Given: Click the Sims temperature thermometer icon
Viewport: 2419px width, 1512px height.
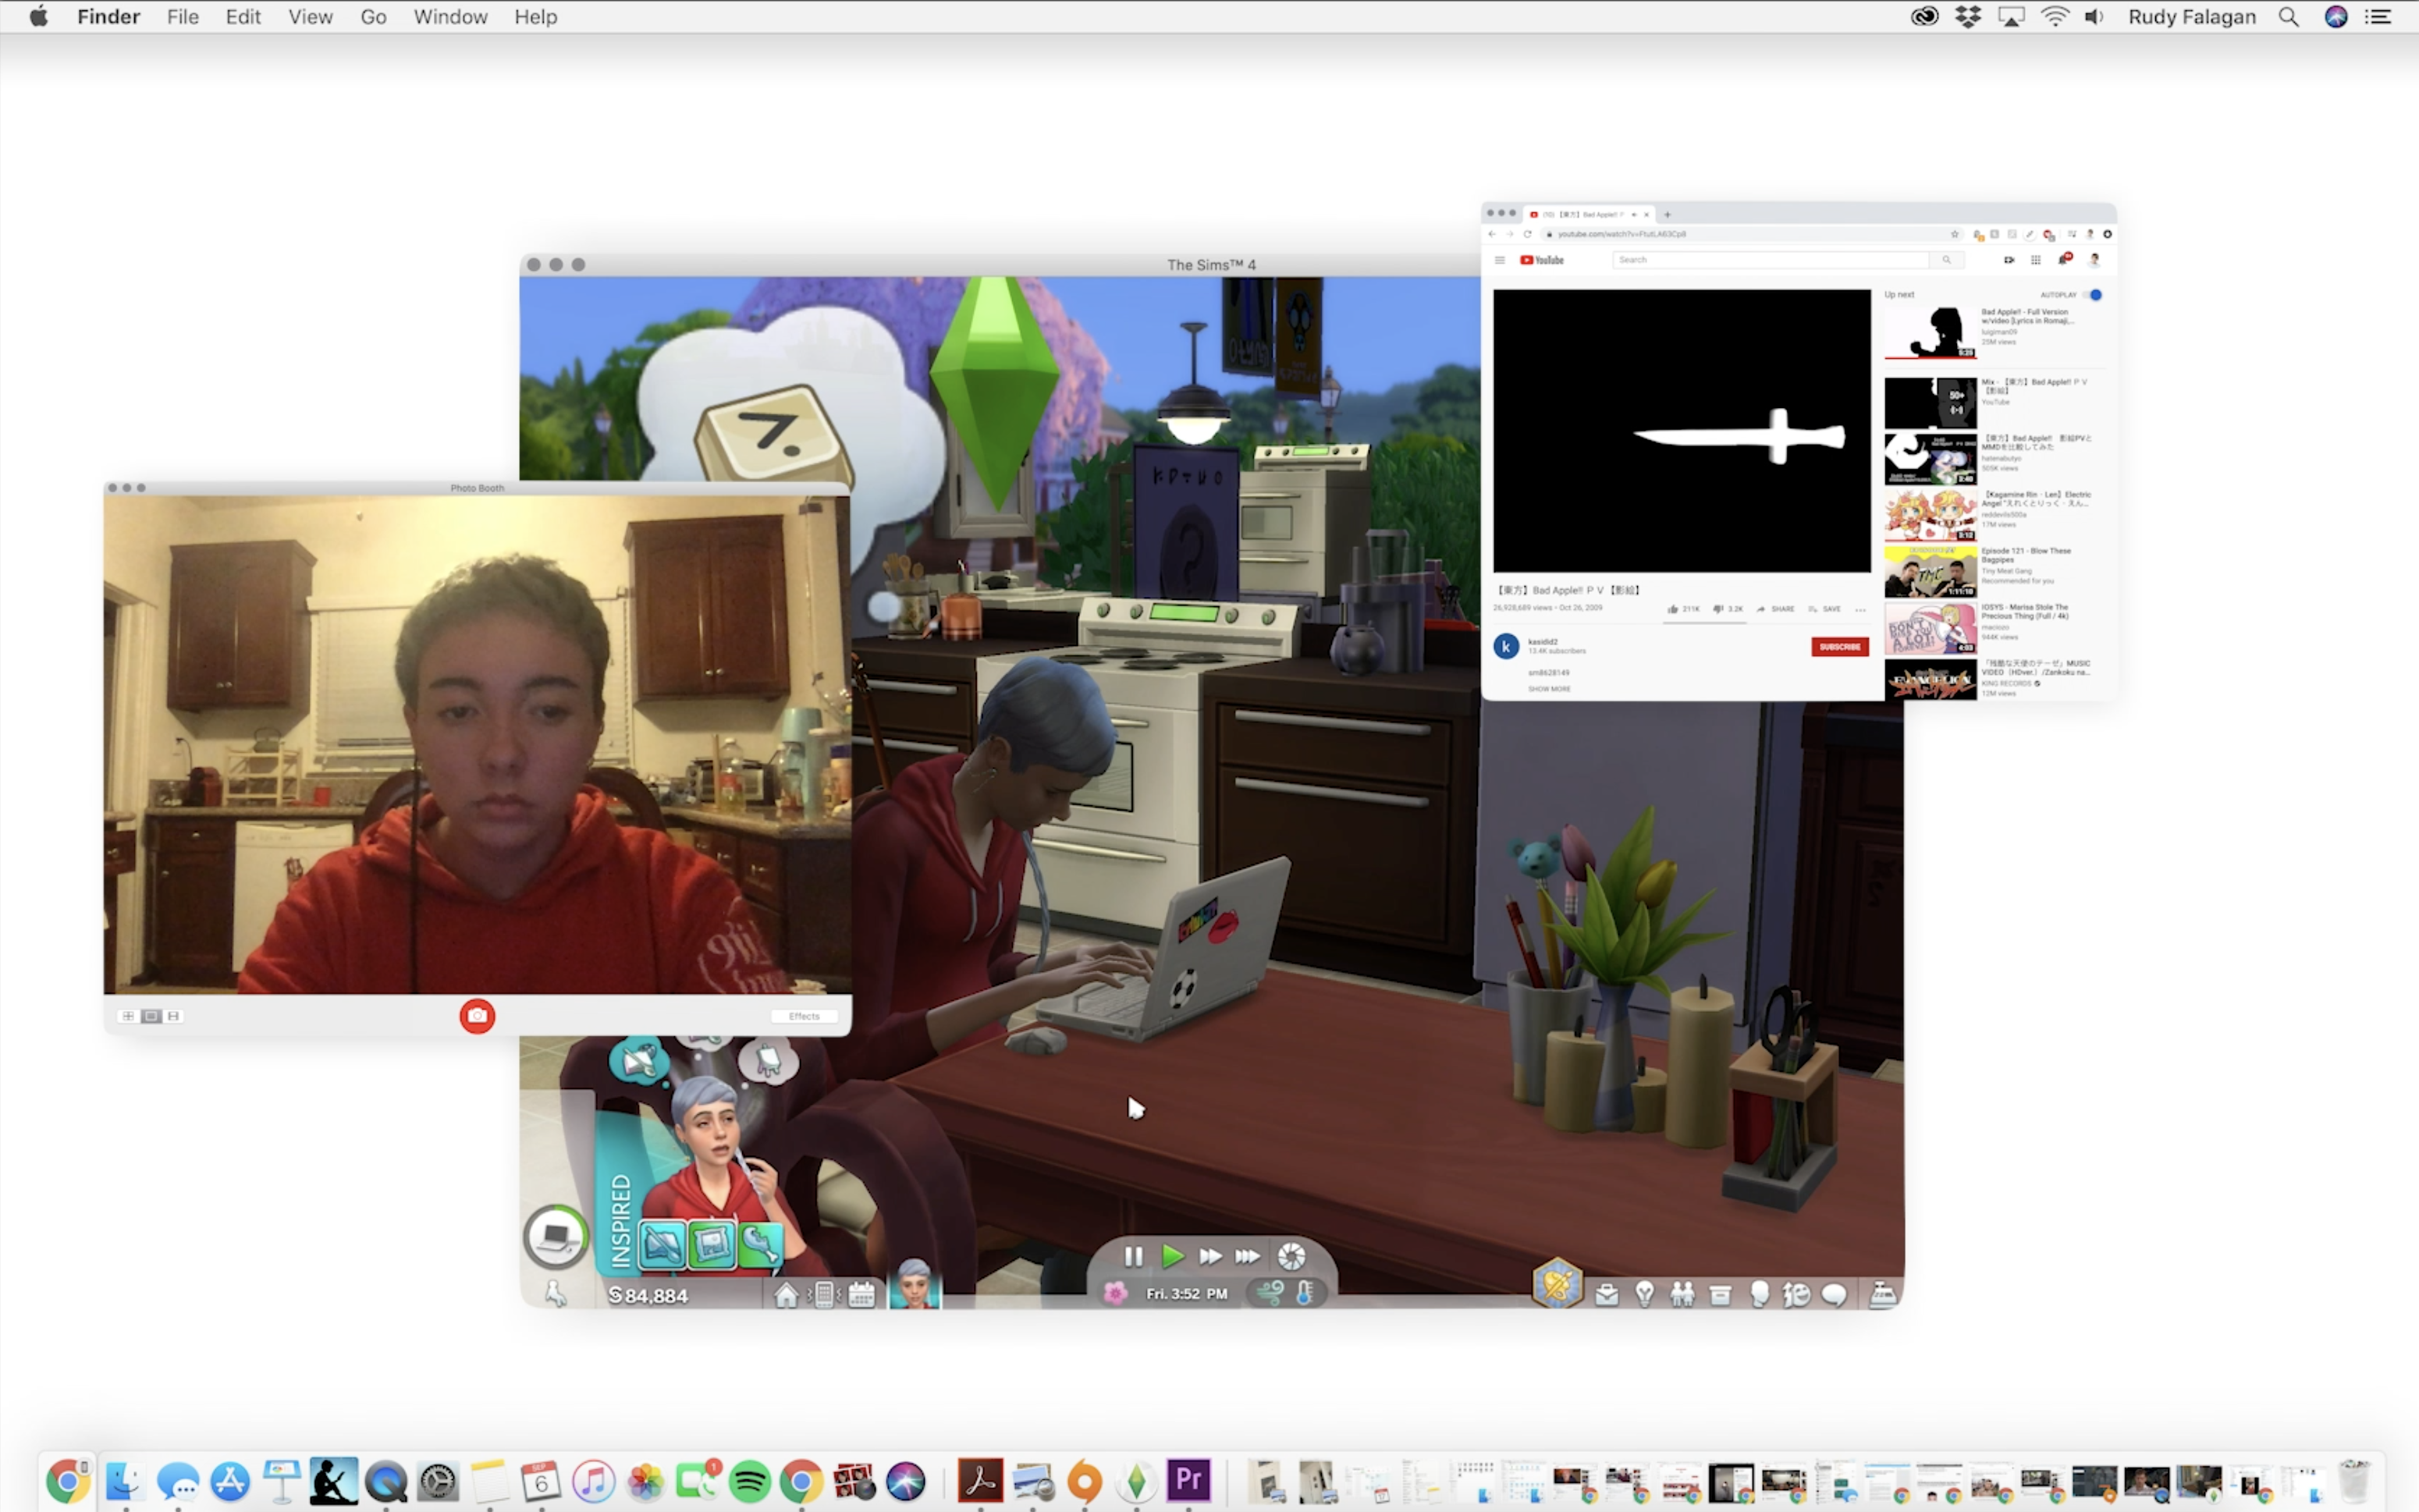Looking at the screenshot, I should [1304, 1293].
